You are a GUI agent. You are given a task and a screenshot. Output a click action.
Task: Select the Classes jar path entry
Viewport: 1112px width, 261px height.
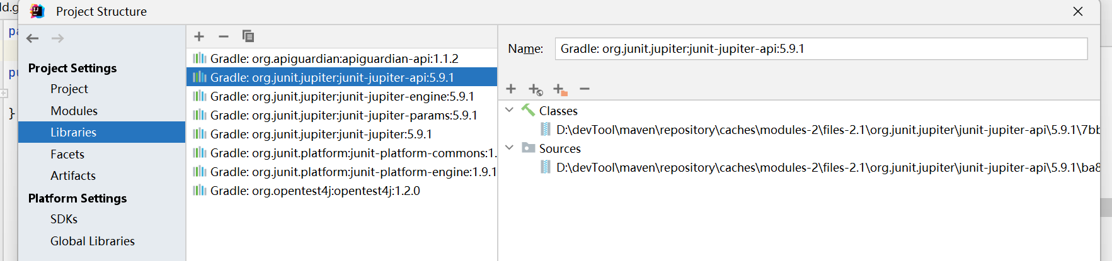(828, 130)
